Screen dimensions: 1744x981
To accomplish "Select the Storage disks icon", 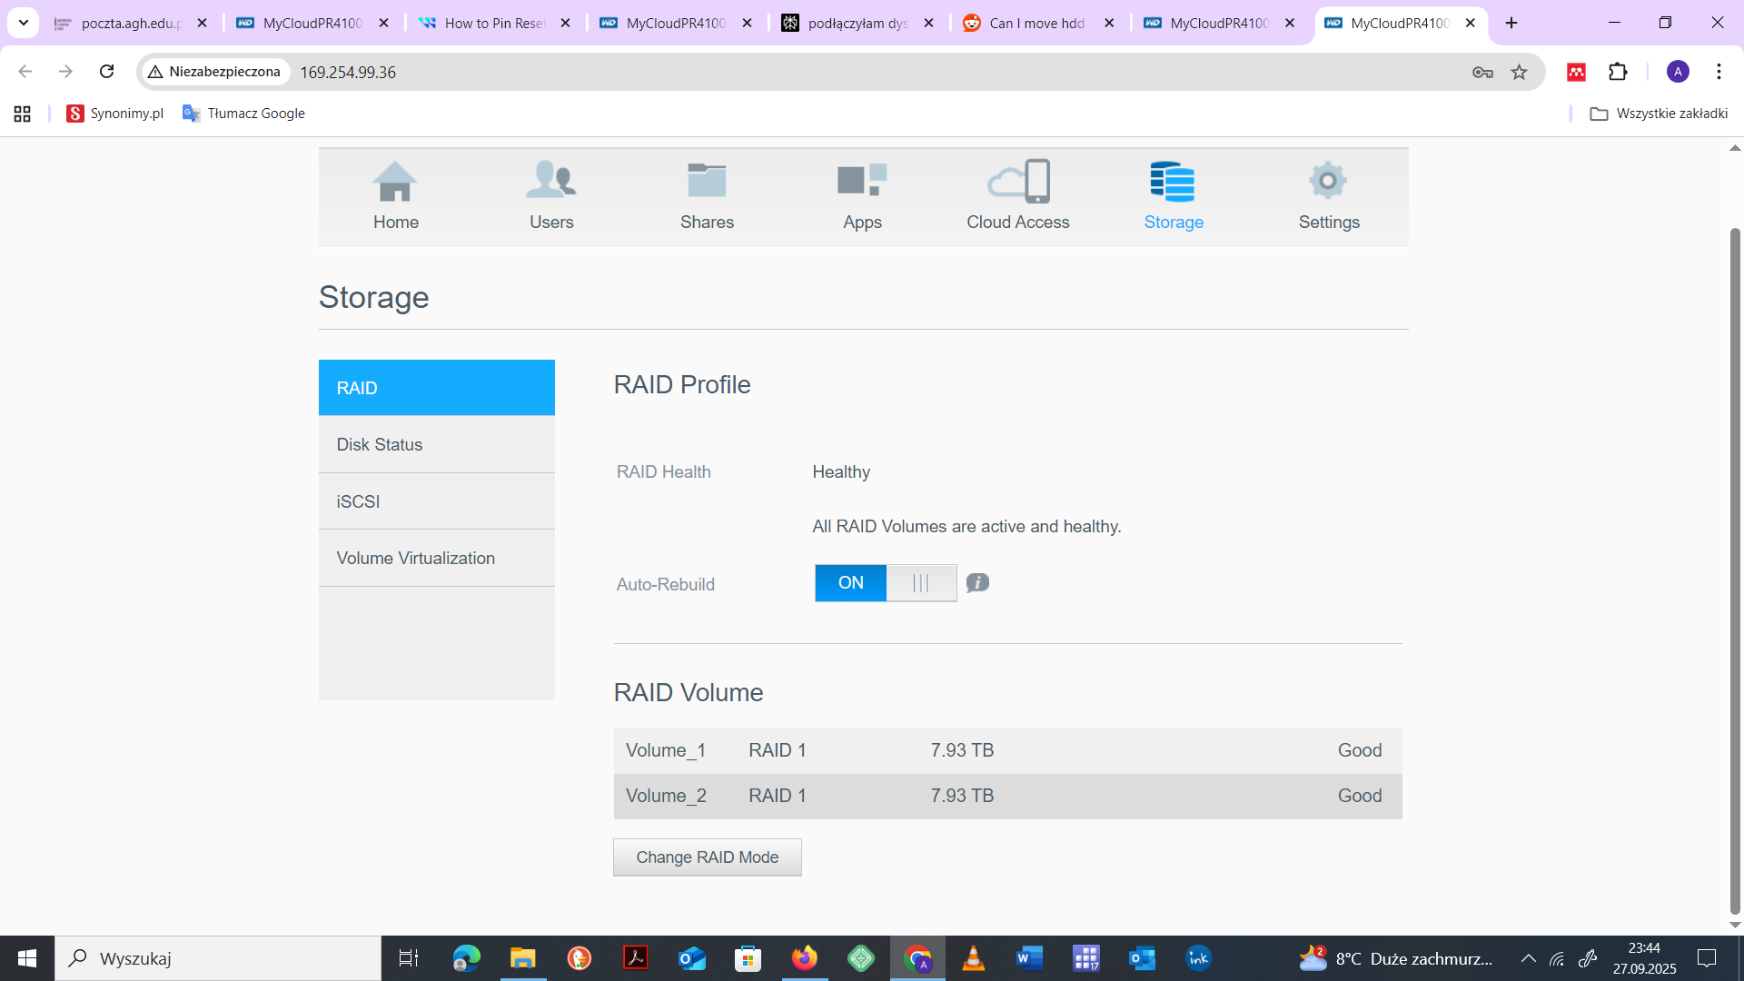I will pos(1173,181).
